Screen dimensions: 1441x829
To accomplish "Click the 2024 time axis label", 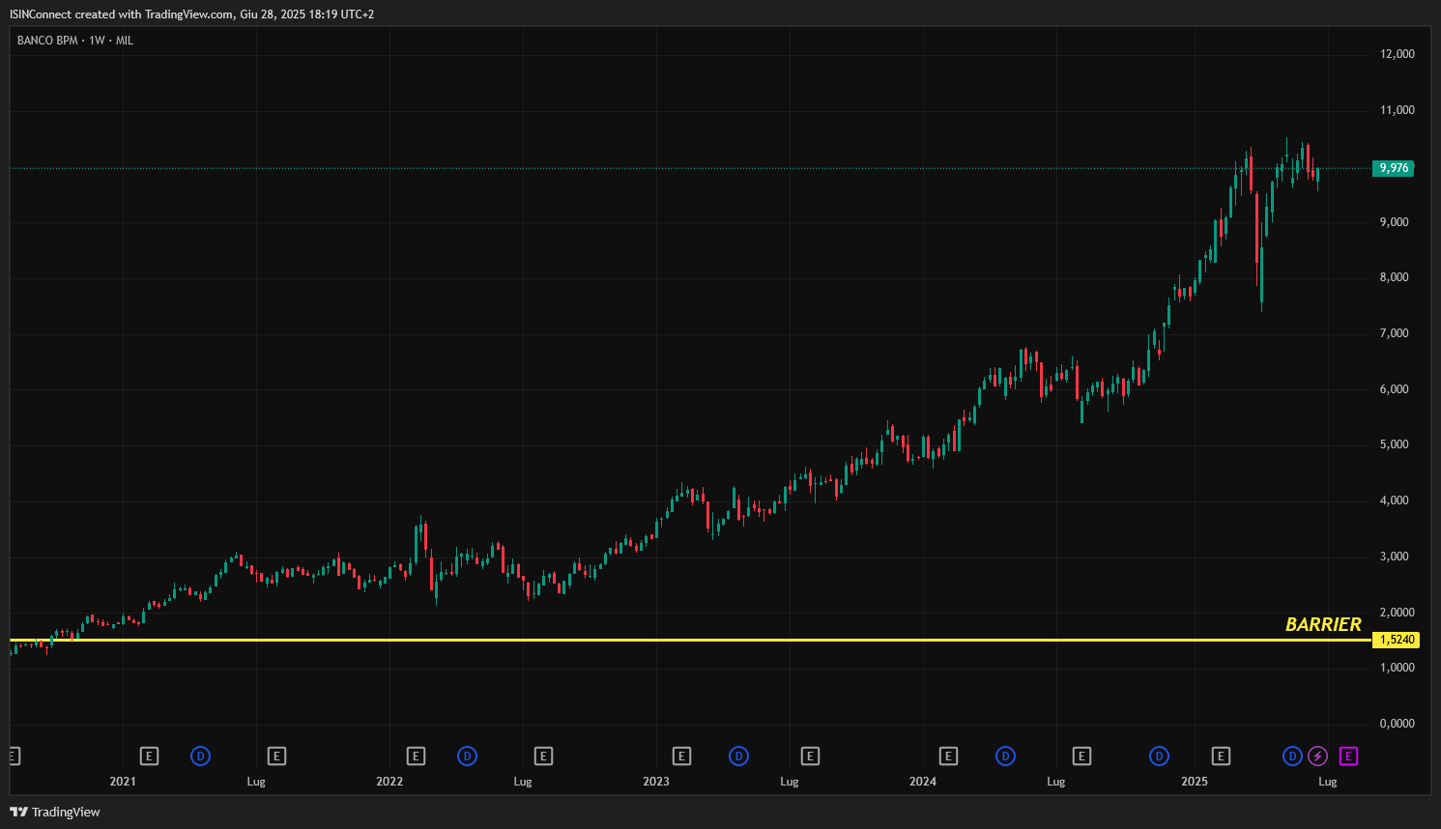I will coord(923,782).
